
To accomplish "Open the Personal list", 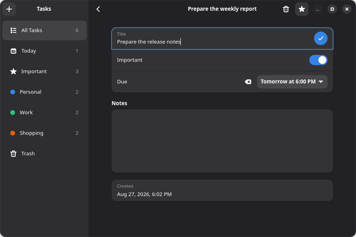I will [44, 92].
